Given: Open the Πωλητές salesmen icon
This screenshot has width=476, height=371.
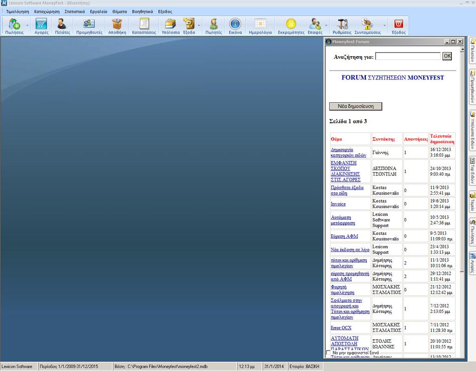Looking at the screenshot, I should (x=214, y=26).
